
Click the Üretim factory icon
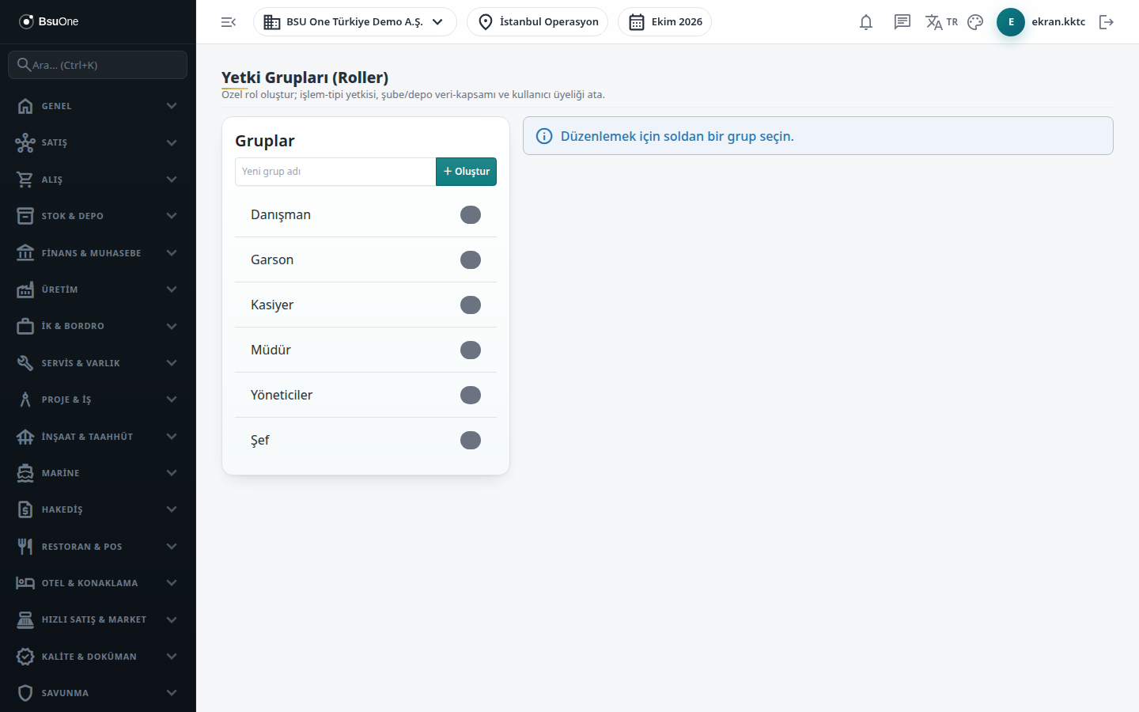25,290
